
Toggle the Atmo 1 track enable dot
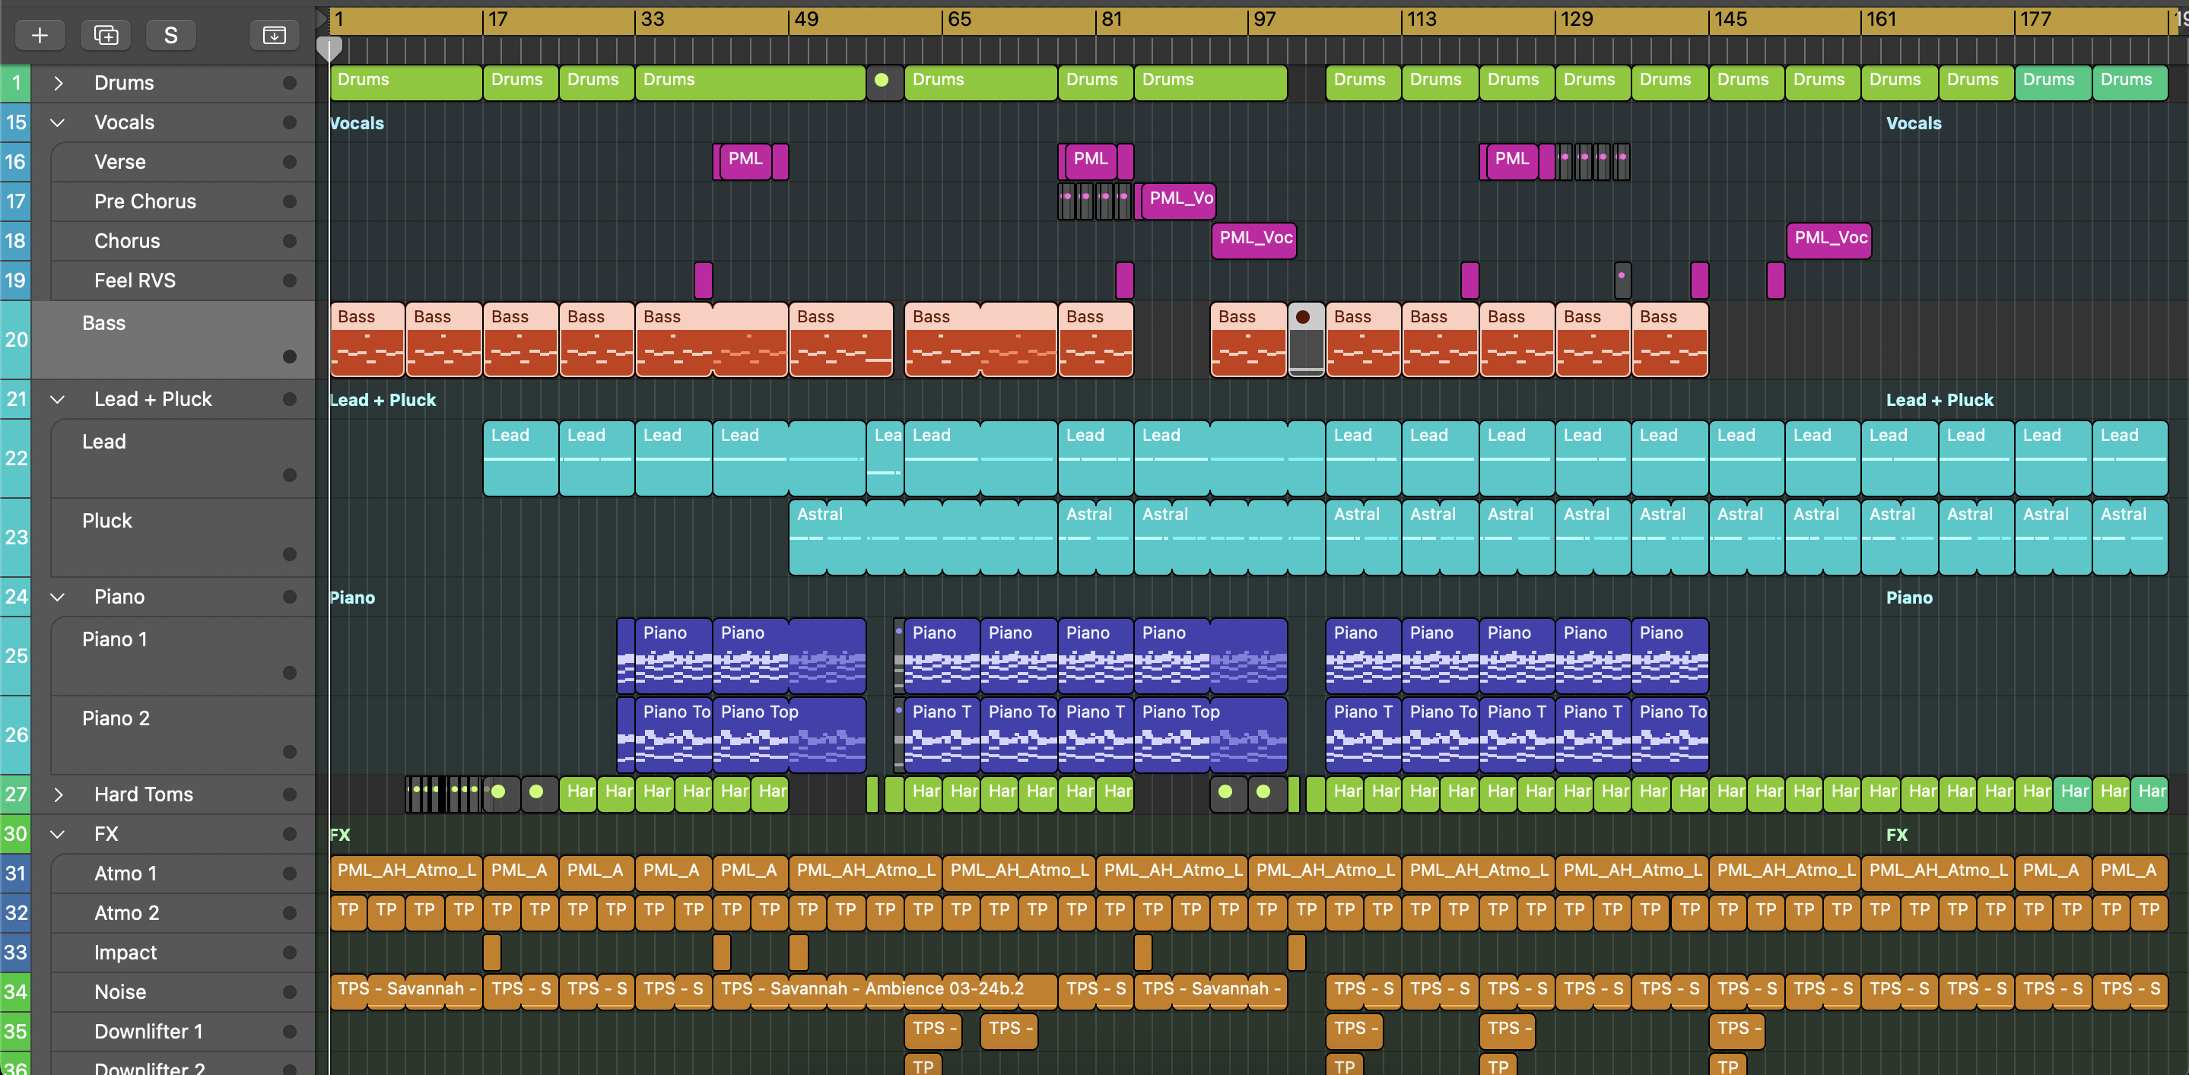pyautogui.click(x=290, y=874)
